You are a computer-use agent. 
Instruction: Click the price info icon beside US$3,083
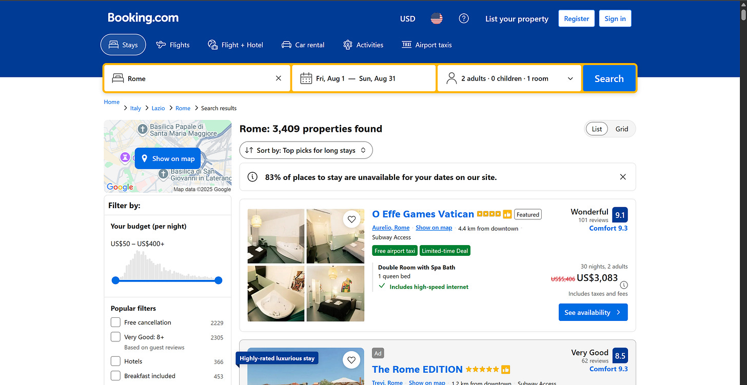pyautogui.click(x=624, y=285)
